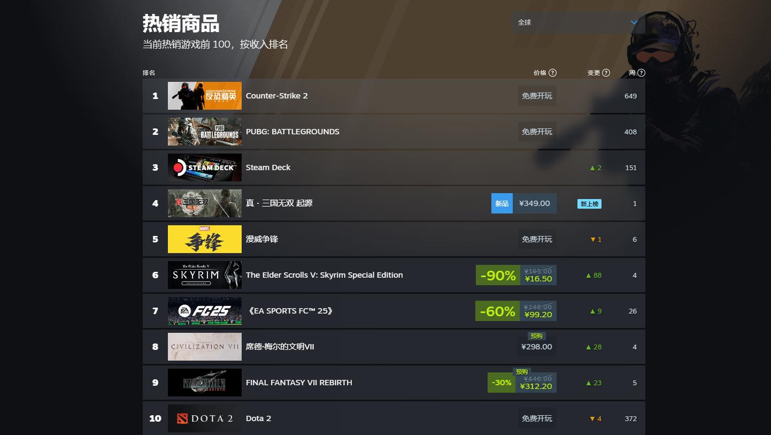
Task: Click the Dota 2 logo thumbnail
Action: tap(205, 418)
